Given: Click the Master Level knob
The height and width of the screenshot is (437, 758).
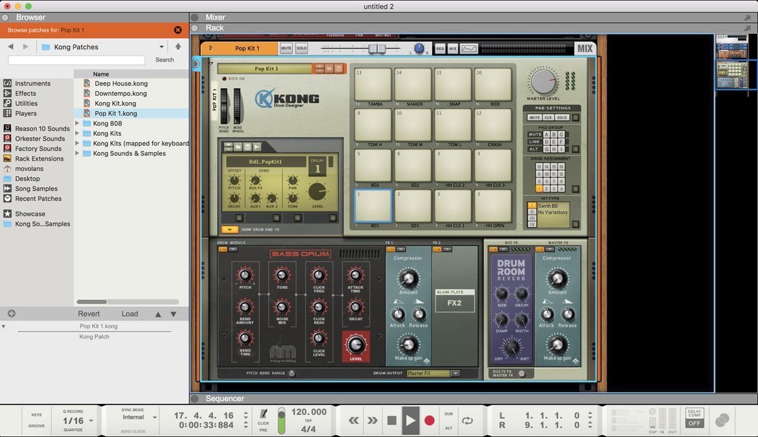Looking at the screenshot, I should tap(544, 81).
